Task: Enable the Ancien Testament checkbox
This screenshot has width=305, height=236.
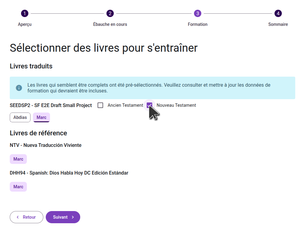Action: tap(100, 105)
